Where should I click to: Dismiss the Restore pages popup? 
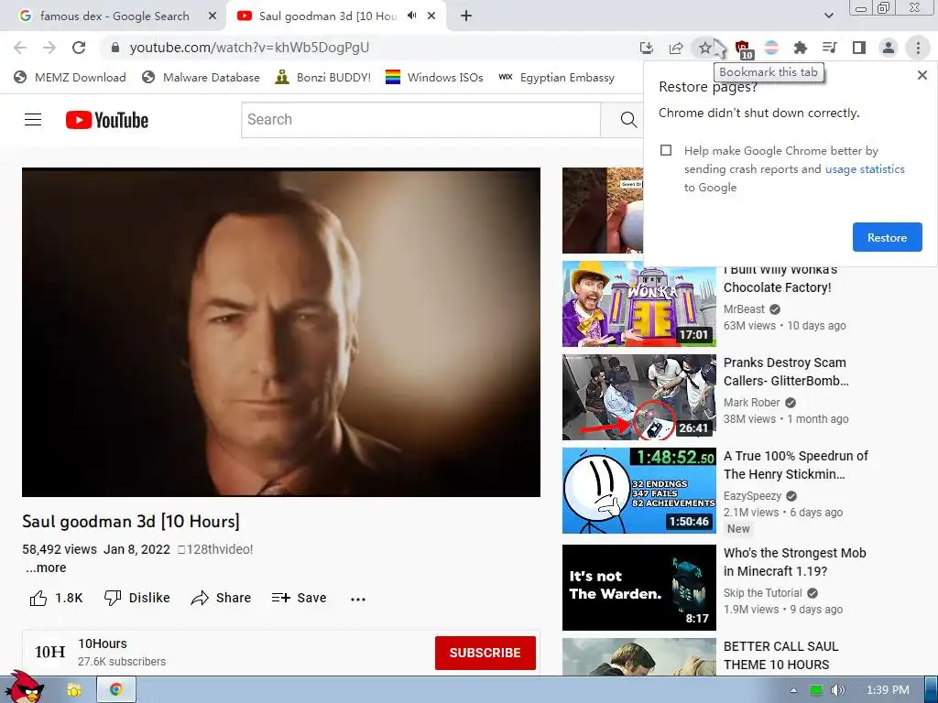[x=922, y=75]
